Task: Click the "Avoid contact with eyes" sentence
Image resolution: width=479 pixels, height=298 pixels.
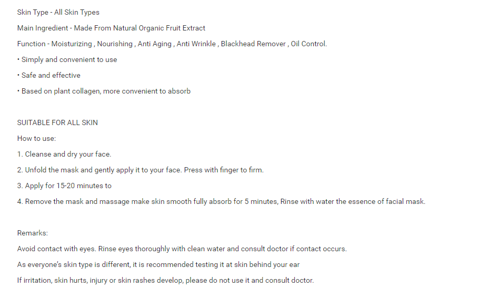Action: click(x=57, y=249)
